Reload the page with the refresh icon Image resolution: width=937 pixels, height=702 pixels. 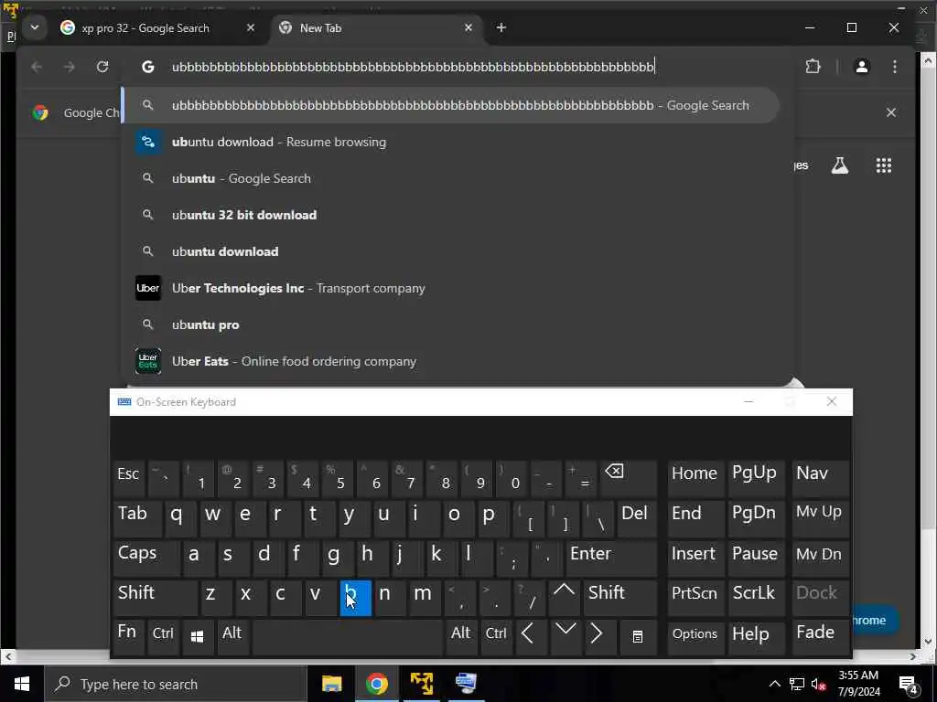pyautogui.click(x=102, y=67)
